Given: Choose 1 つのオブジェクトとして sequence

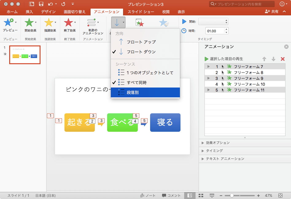Looking at the screenshot, I should pos(145,72).
